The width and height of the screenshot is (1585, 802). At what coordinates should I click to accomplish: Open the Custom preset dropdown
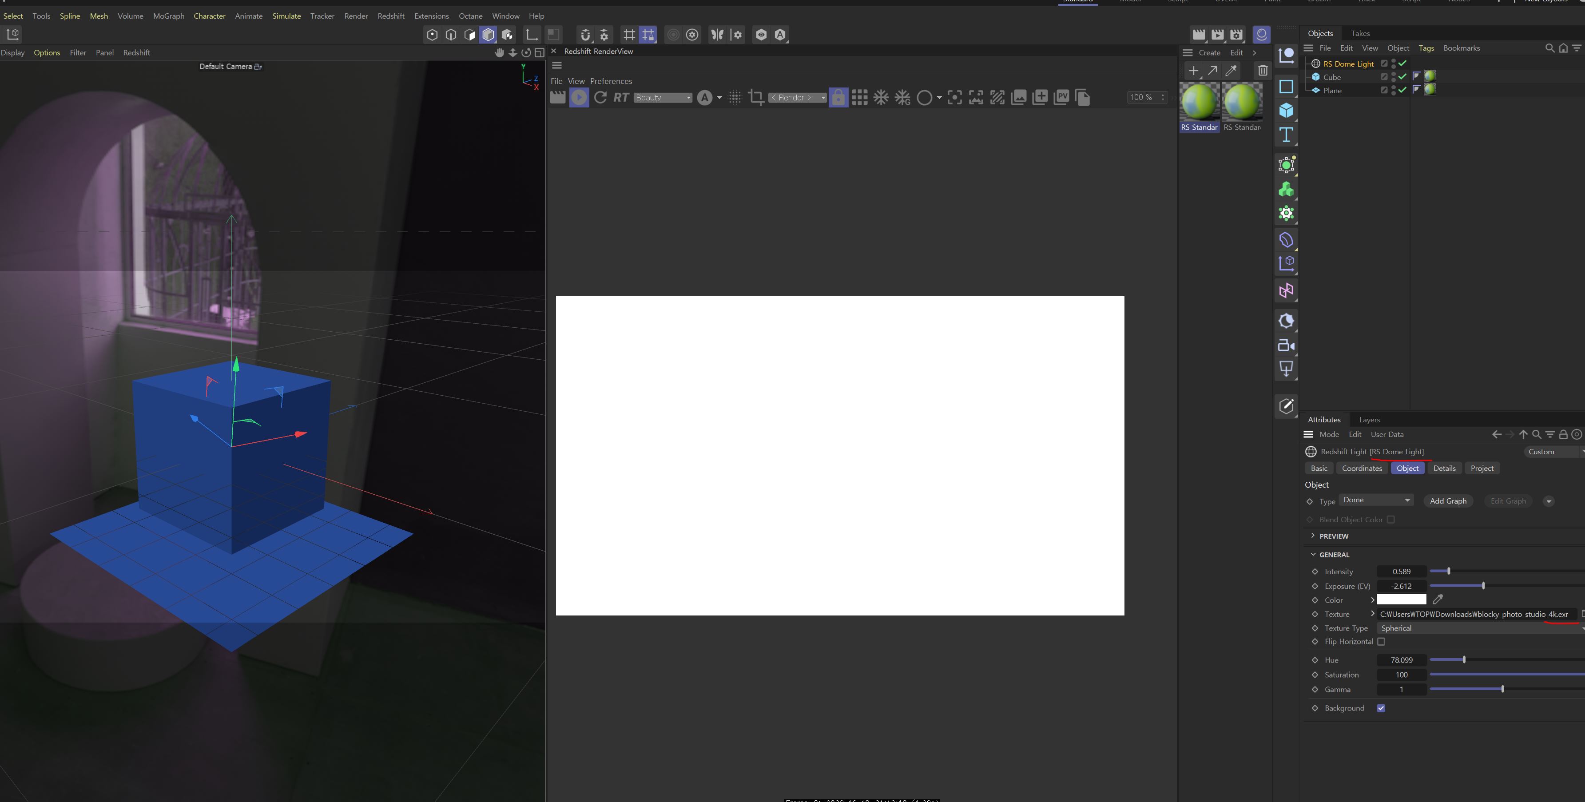click(1554, 452)
